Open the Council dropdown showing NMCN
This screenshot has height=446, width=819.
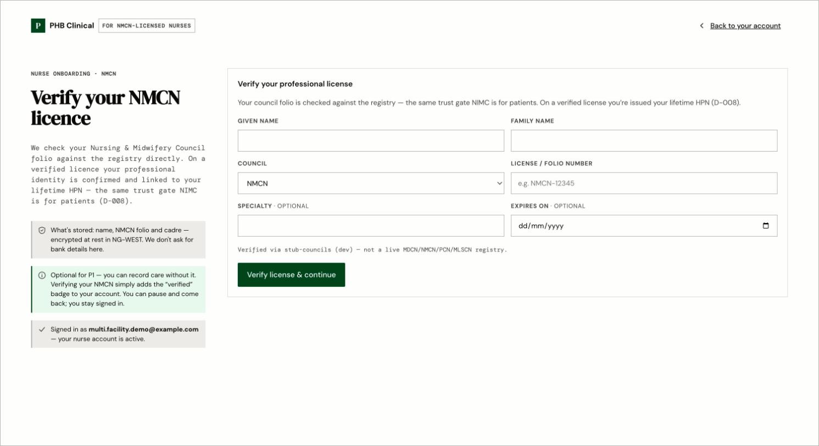371,183
